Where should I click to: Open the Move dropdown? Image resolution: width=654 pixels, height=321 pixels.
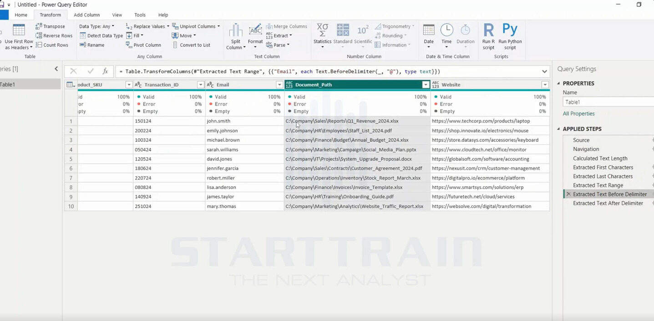tap(184, 36)
